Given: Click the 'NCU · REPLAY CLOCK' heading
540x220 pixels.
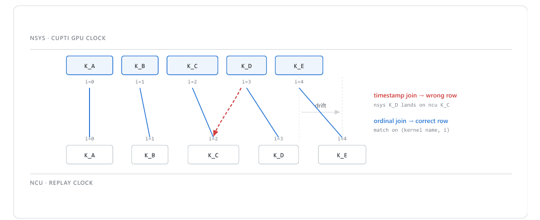Looking at the screenshot, I should (x=61, y=183).
